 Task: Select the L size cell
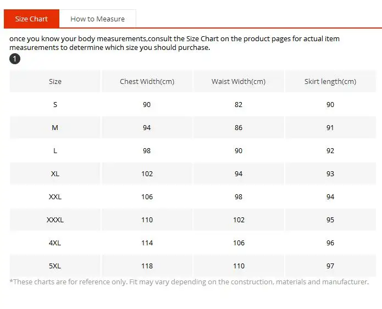point(55,150)
